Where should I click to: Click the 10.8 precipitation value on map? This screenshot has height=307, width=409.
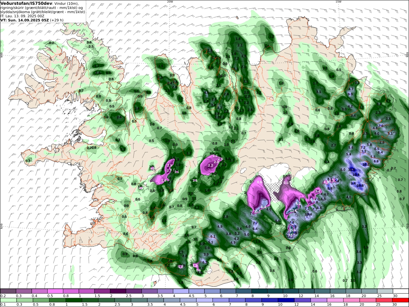click(360, 185)
